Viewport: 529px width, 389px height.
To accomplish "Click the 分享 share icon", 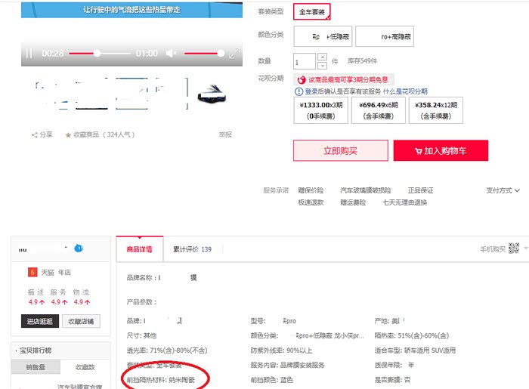I will [35, 134].
